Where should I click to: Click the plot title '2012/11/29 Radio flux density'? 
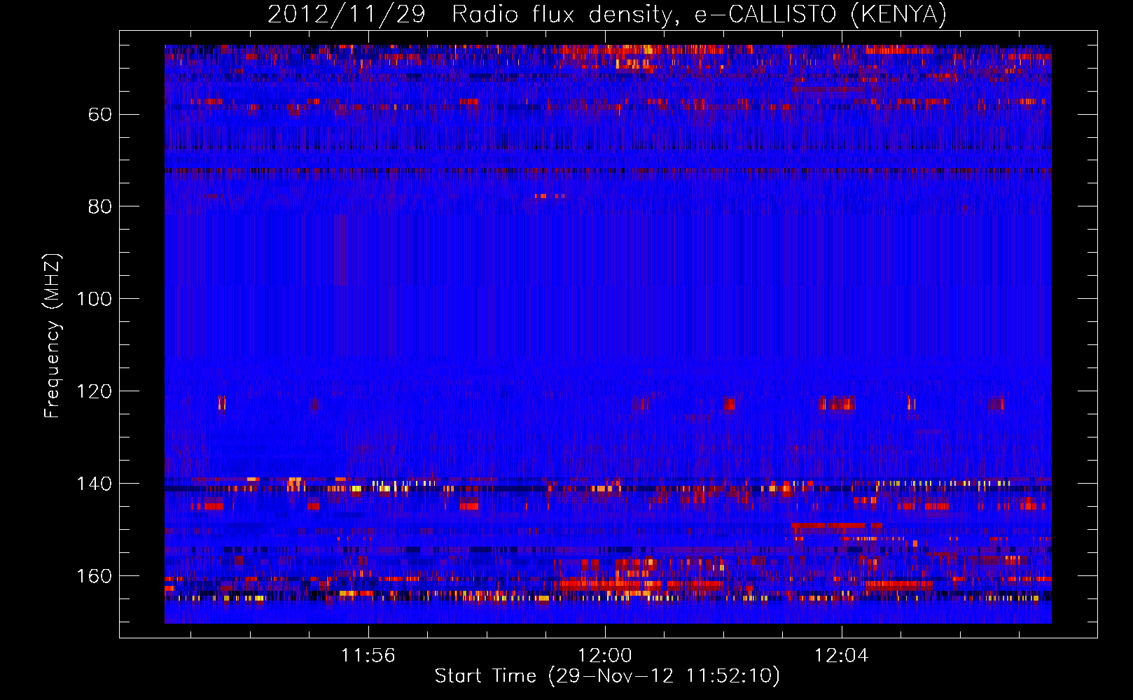[606, 14]
